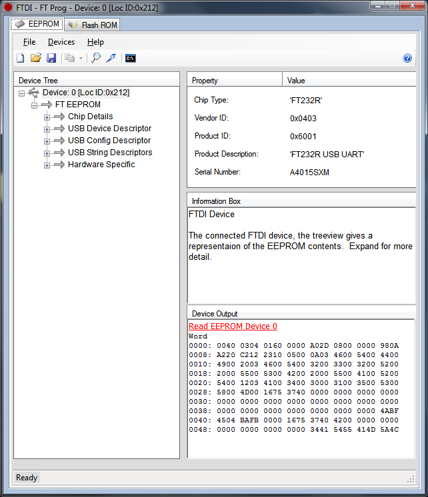Click the status bar resize grip
The height and width of the screenshot is (497, 428).
tap(411, 479)
